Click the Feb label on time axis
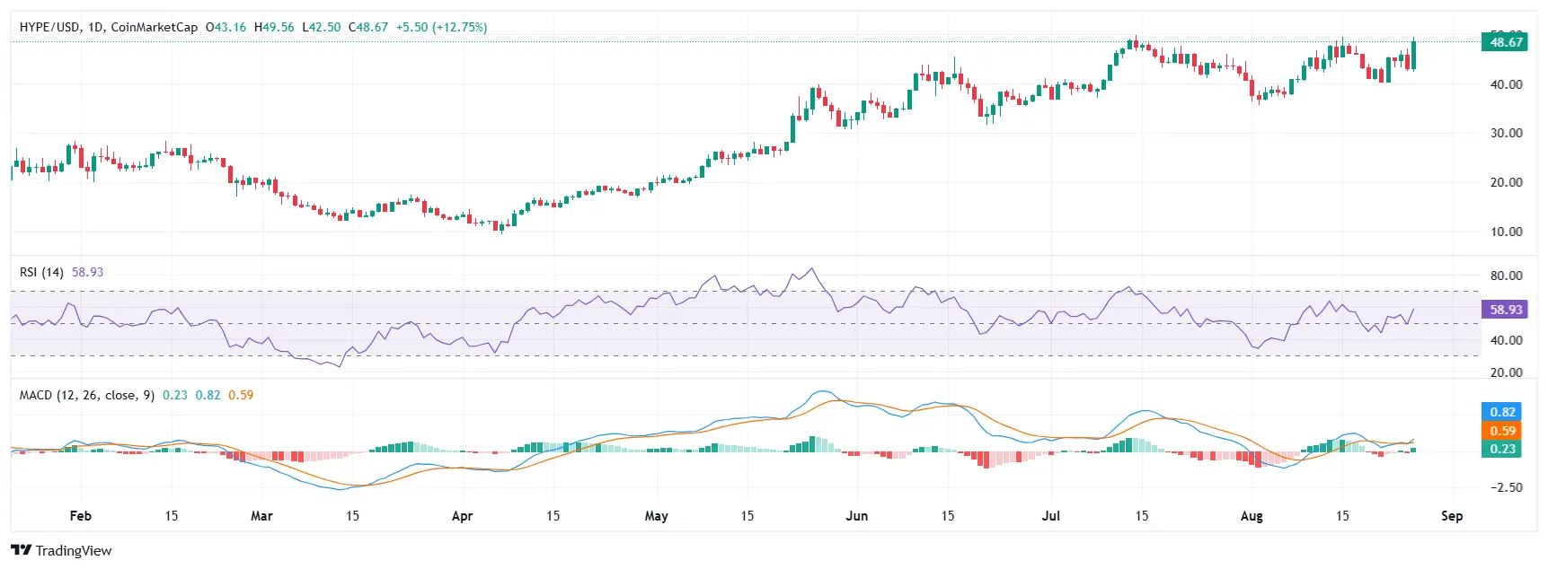 [x=81, y=516]
